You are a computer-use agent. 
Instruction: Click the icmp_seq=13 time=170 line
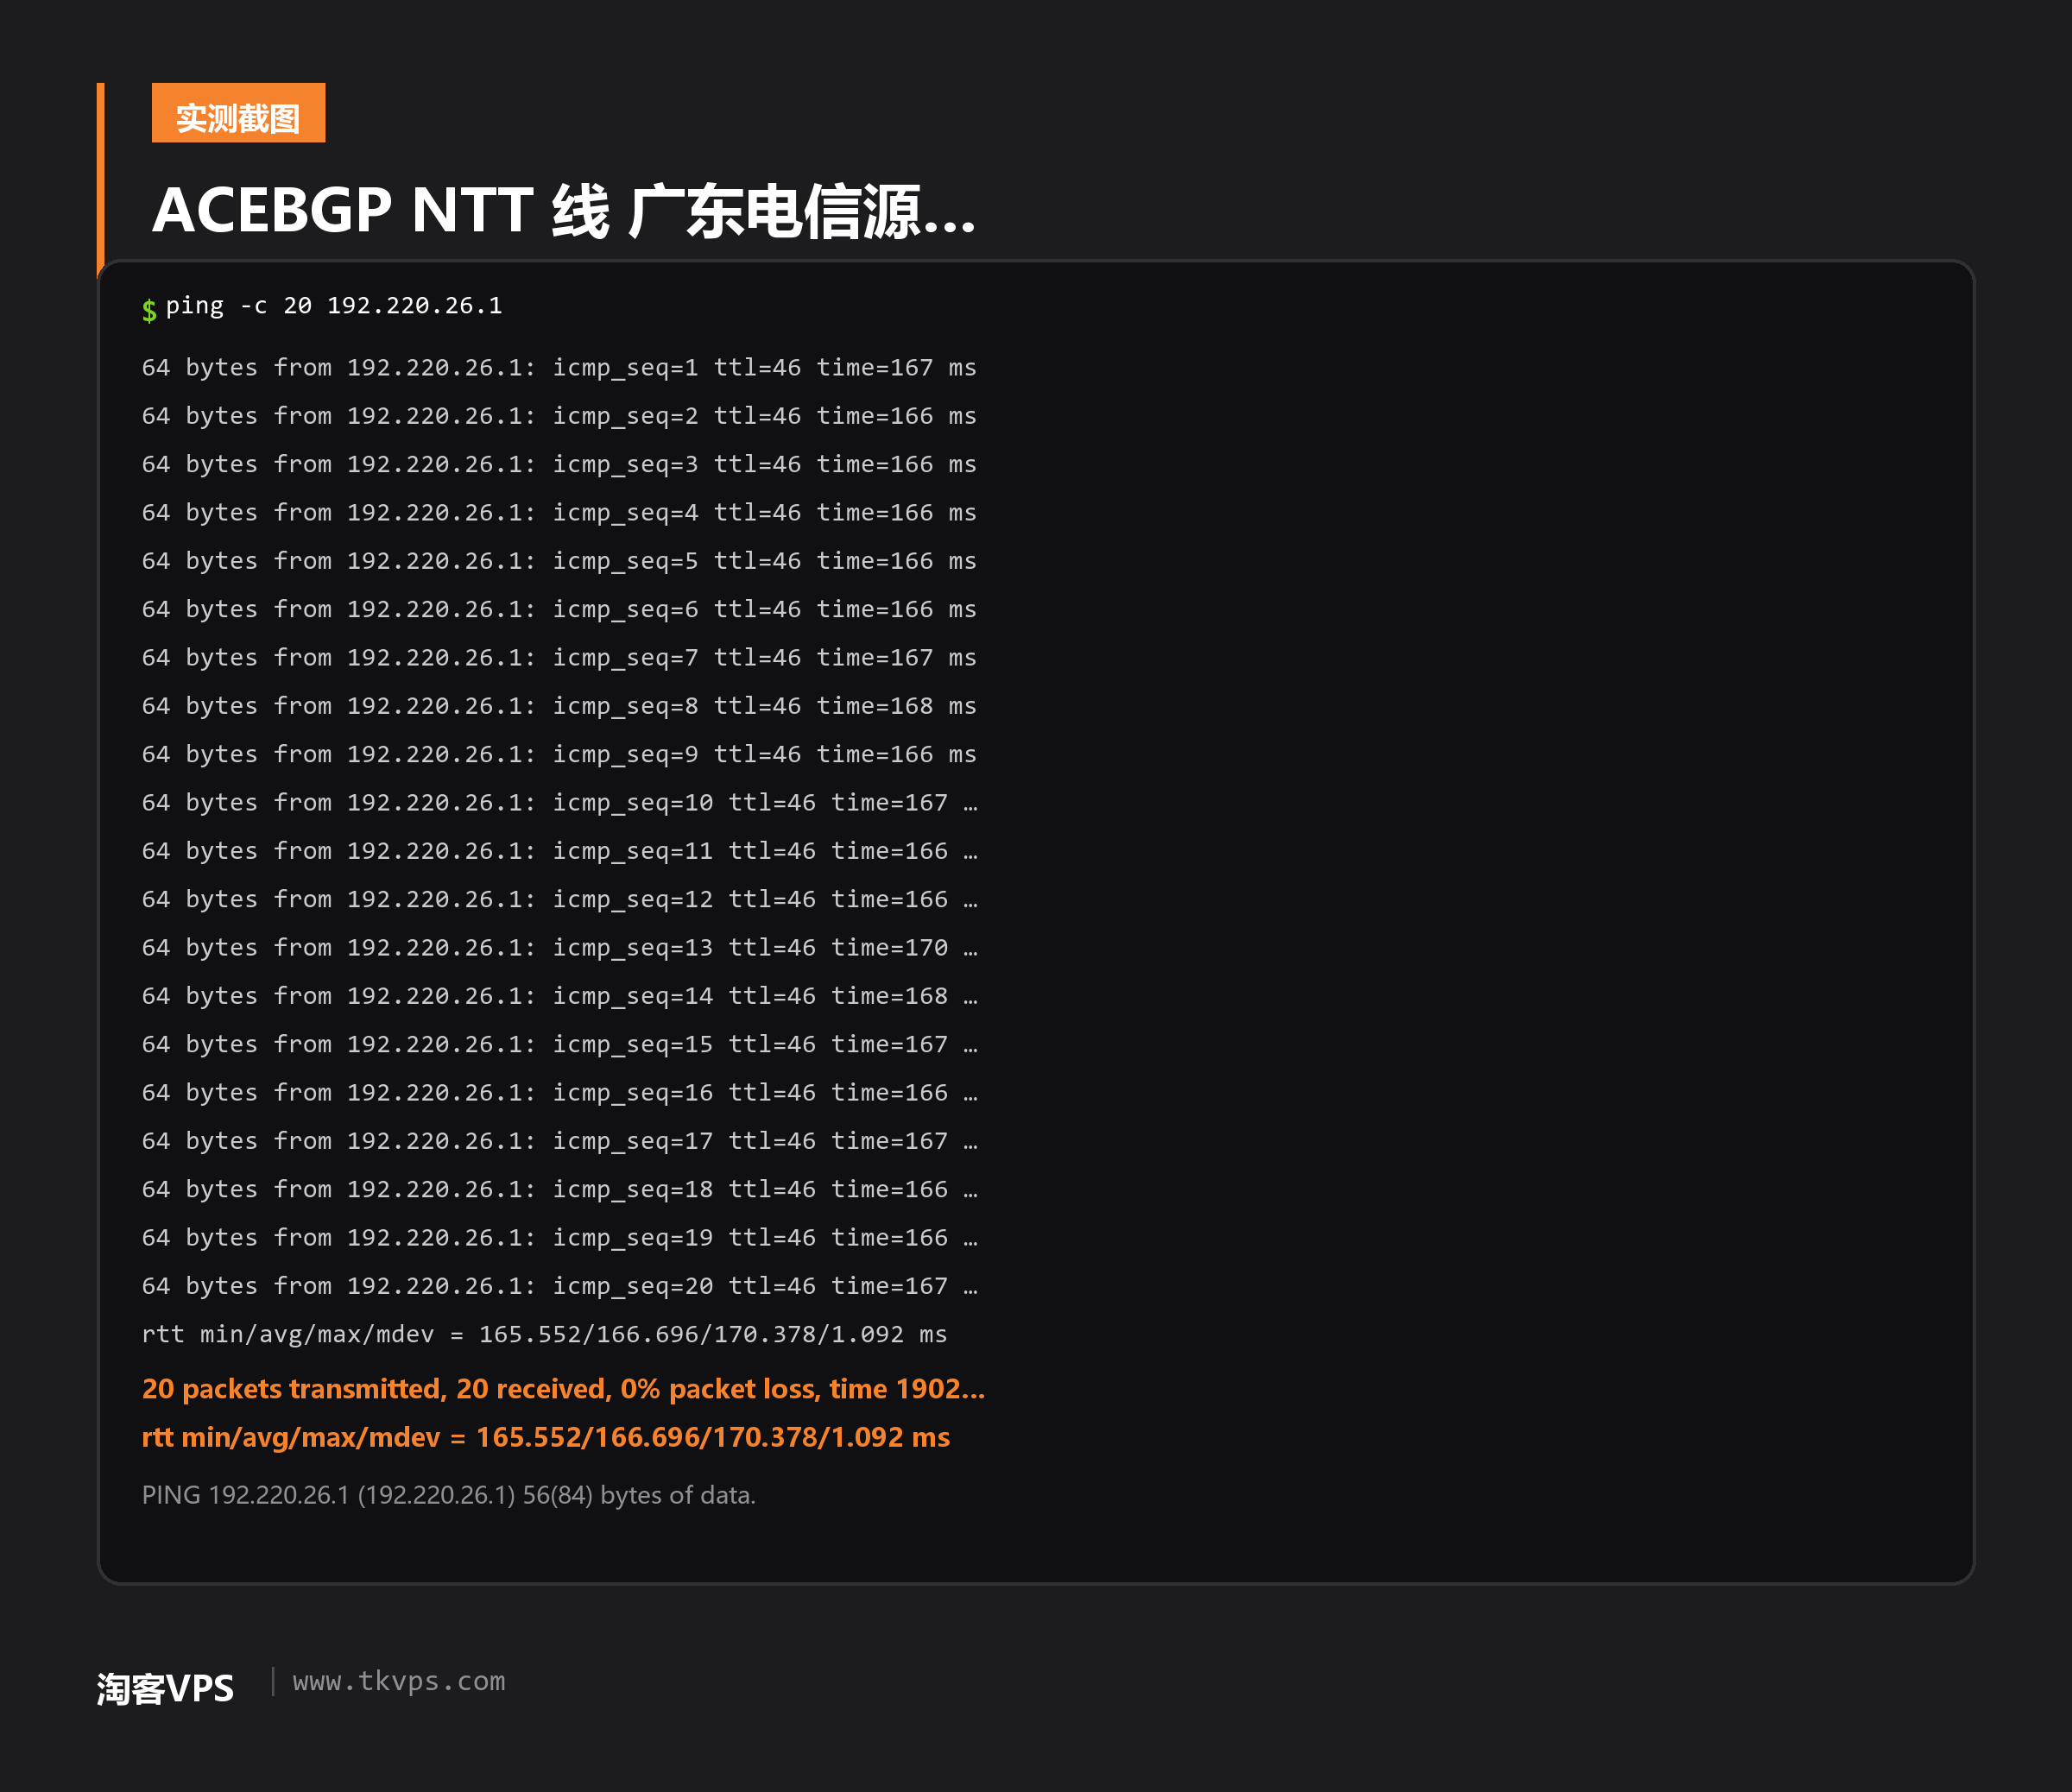[x=560, y=948]
